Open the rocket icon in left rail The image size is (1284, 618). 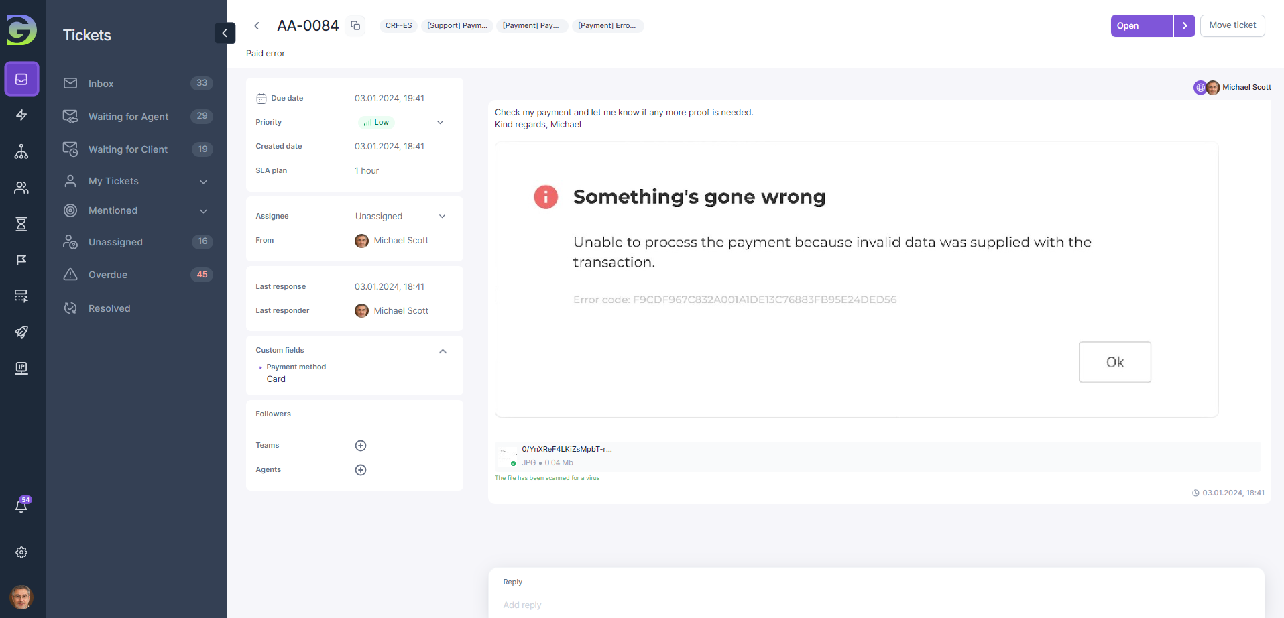click(21, 332)
